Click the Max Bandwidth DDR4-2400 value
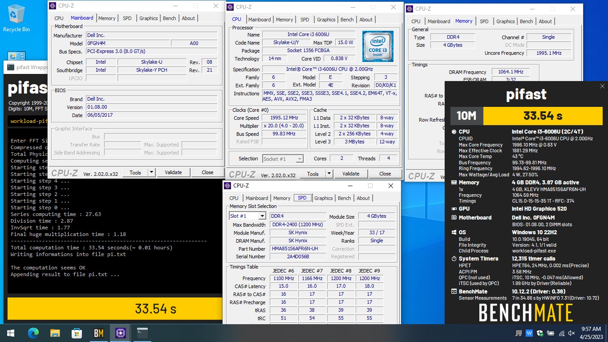 click(298, 224)
